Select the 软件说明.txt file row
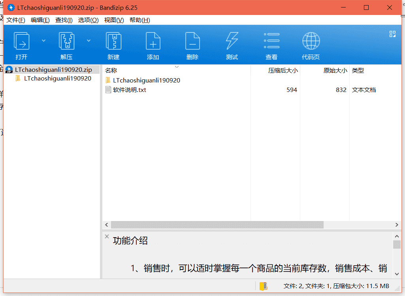 click(252, 90)
